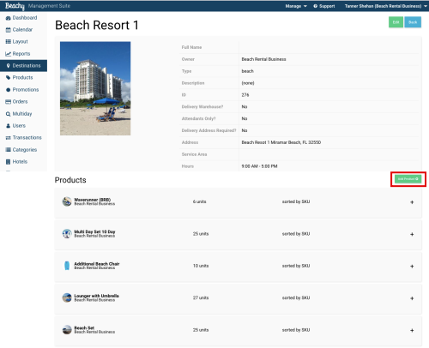Click the Additional Beach Chair thumbnail icon
Image resolution: width=429 pixels, height=348 pixels.
pyautogui.click(x=67, y=266)
